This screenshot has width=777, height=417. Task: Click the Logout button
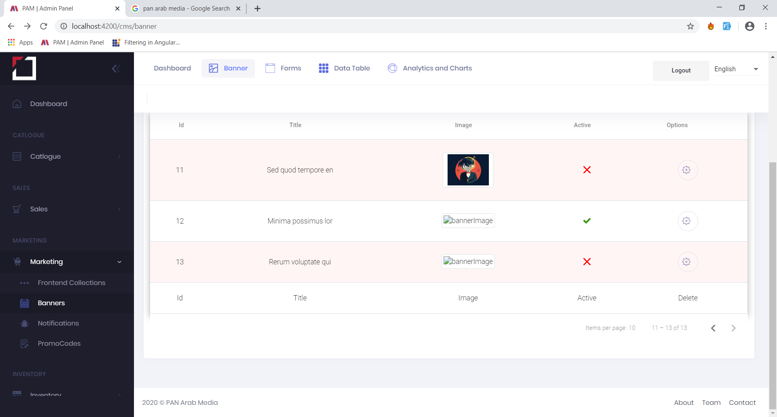click(x=681, y=70)
